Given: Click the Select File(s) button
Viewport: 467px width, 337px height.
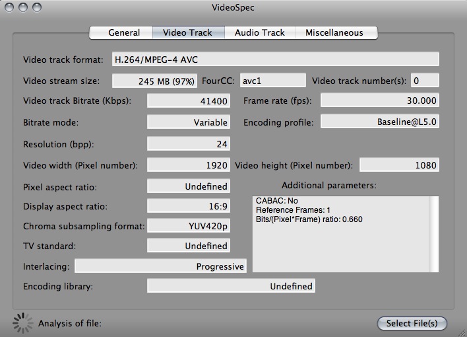Looking at the screenshot, I should point(412,323).
